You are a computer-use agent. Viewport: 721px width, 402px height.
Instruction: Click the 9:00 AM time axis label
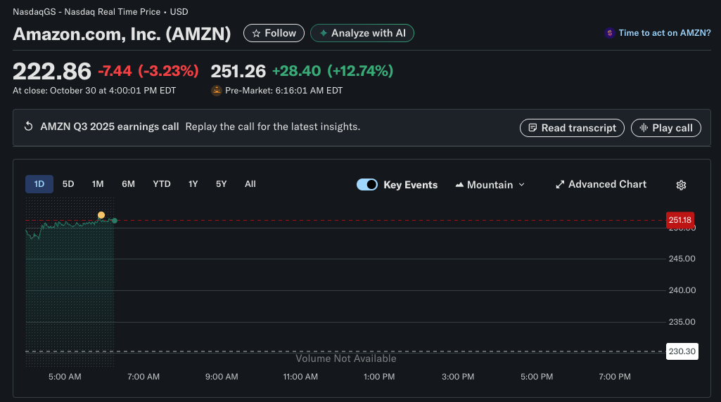[x=222, y=377]
